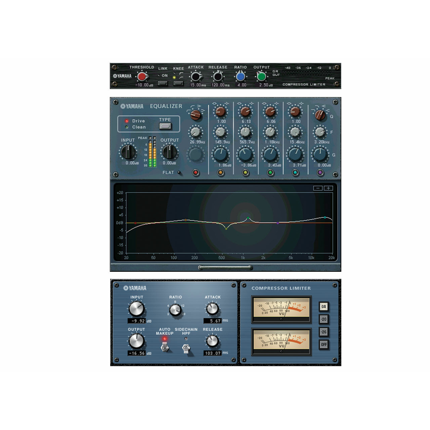Click the yellow band bypass button
This screenshot has height=430, width=430.
coord(246,173)
